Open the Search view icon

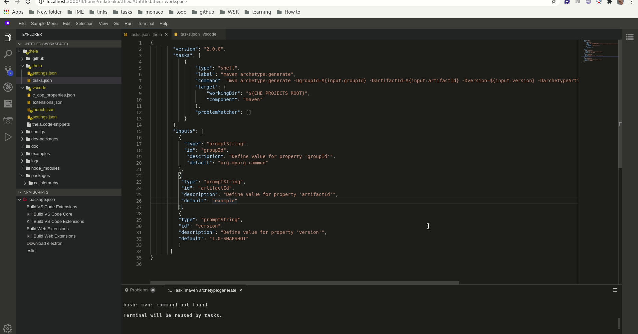tap(8, 54)
